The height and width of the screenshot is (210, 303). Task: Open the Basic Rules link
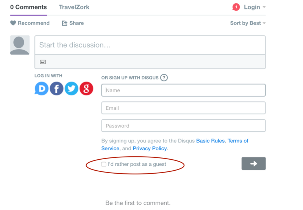pyautogui.click(x=210, y=141)
